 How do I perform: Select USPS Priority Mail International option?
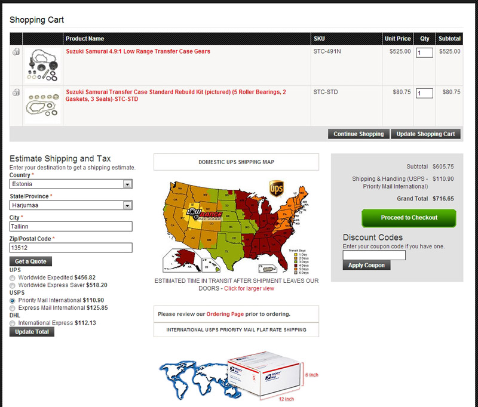pyautogui.click(x=12, y=300)
